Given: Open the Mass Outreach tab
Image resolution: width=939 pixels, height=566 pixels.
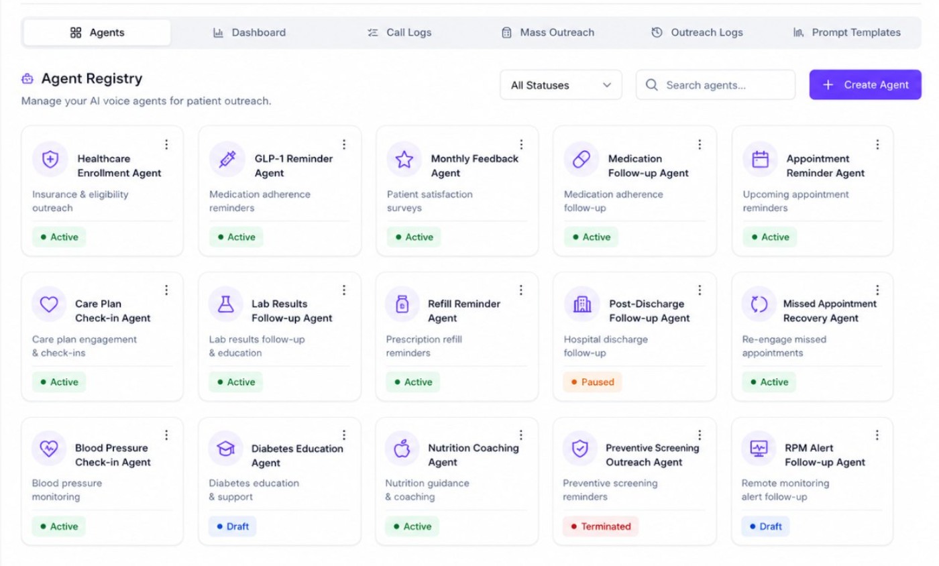Looking at the screenshot, I should click(x=548, y=32).
